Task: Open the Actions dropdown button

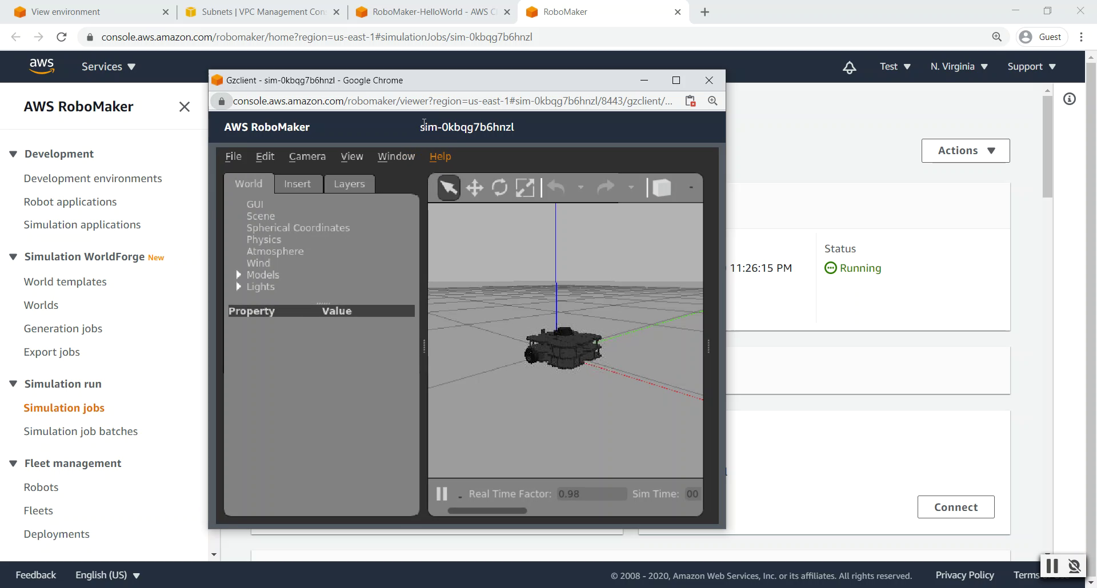Action: click(x=966, y=151)
